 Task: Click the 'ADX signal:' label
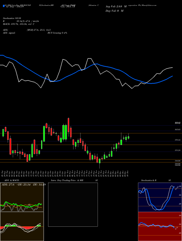tap(9, 33)
